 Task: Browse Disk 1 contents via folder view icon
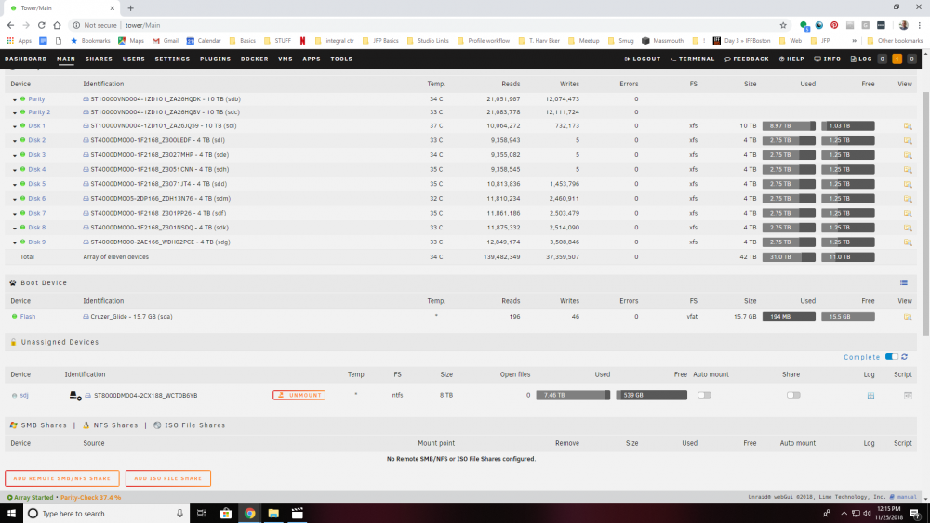click(908, 126)
